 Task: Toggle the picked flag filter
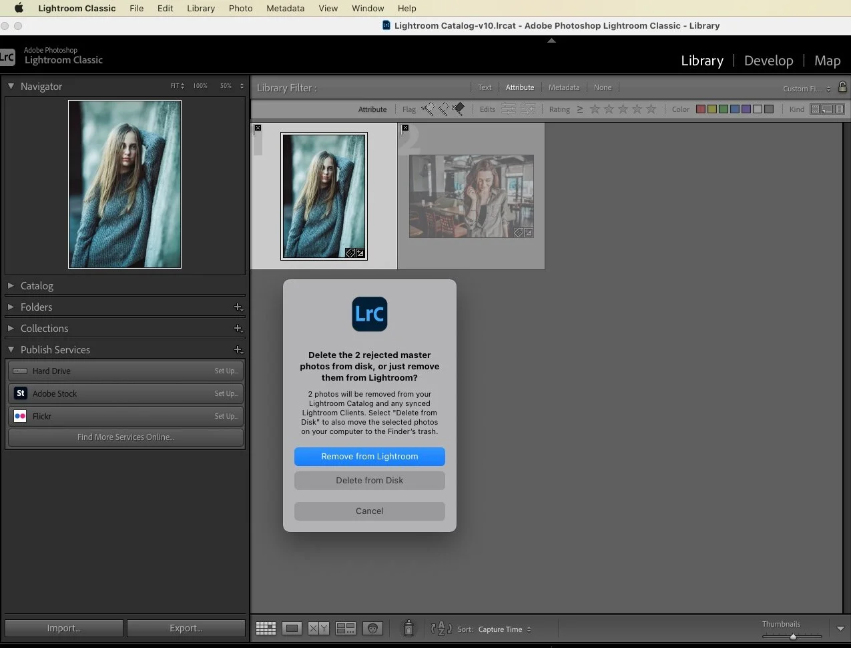(427, 109)
